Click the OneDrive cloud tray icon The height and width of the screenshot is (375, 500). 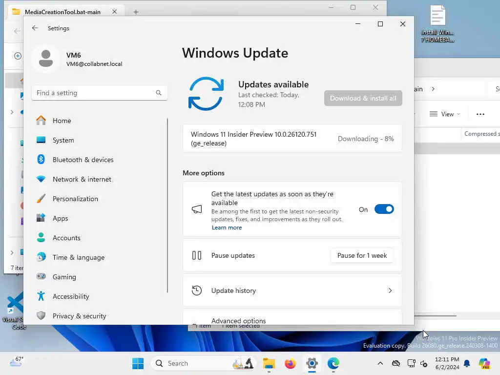pos(396,363)
